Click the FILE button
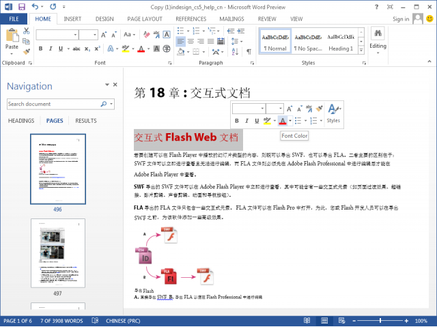The width and height of the screenshot is (437, 327). (14, 19)
